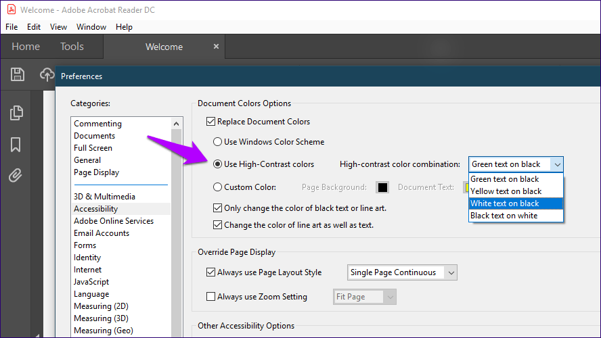Viewport: 601px width, 338px height.
Task: Click the Page Background color swatch
Action: click(382, 187)
